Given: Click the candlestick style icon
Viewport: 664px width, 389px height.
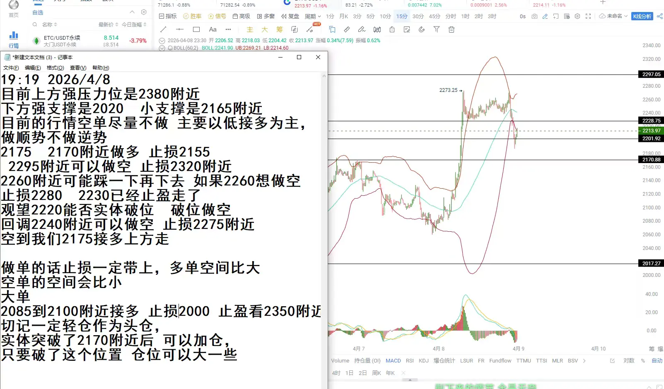Looking at the screenshot, I should [377, 29].
